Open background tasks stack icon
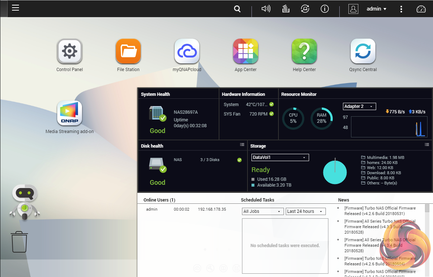The image size is (433, 277). (286, 9)
